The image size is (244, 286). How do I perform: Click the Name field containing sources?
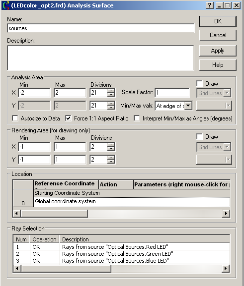point(101,28)
